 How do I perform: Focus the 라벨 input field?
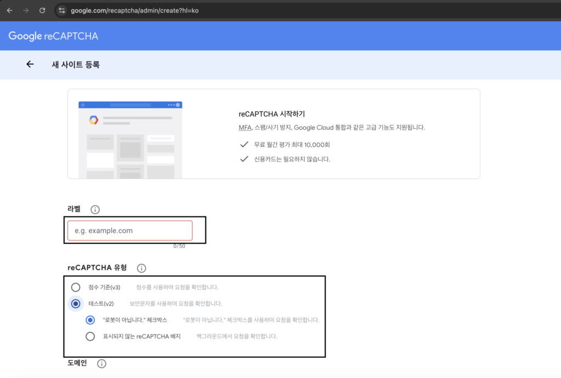130,231
